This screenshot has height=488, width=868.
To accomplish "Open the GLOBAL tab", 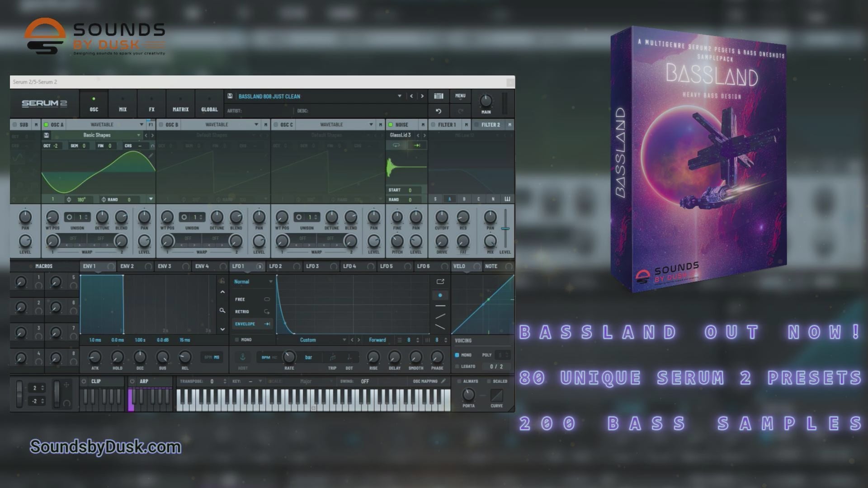I will (x=209, y=103).
